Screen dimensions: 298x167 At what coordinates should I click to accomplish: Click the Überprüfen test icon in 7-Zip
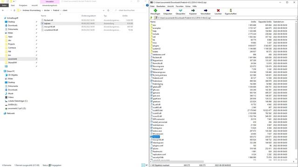(x=180, y=11)
